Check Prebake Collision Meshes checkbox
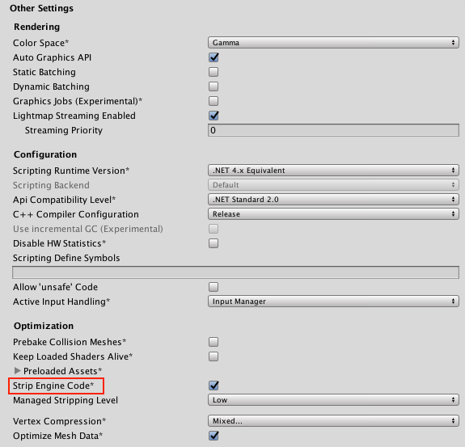Viewport: 465px width, 447px height. click(213, 342)
